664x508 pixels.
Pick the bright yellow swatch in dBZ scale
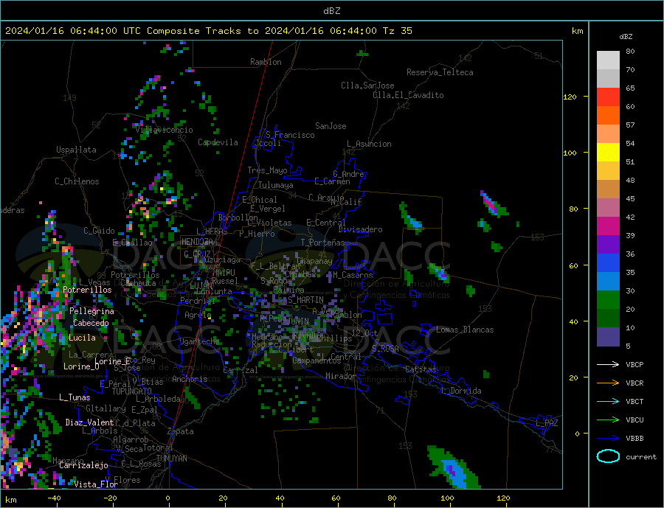pos(608,153)
